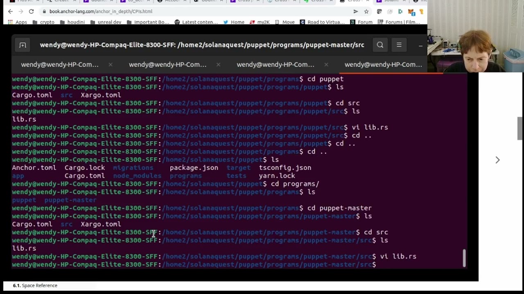This screenshot has height=294, width=524.
Task: Open the Forums | Film... bookmark
Action: pos(399,22)
